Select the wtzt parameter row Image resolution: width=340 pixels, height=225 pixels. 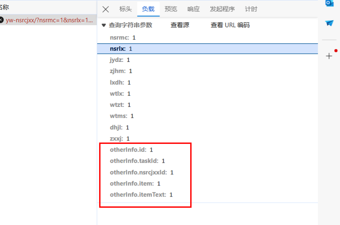point(207,105)
